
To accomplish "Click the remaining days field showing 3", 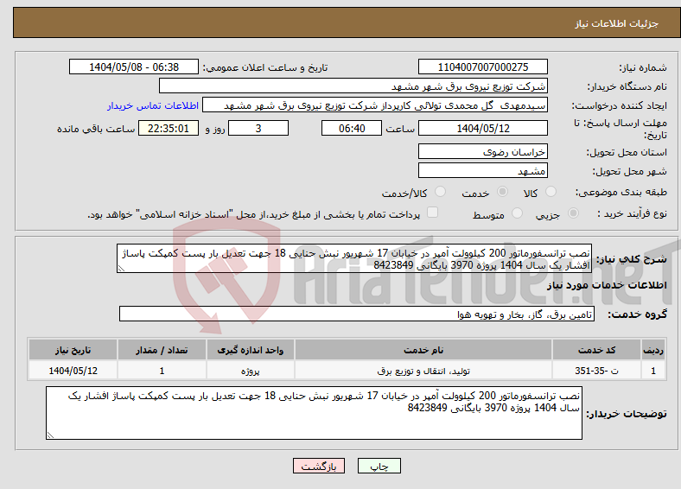I will coord(258,128).
